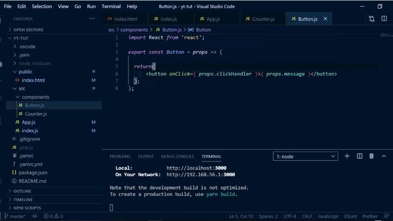The height and width of the screenshot is (221, 393).
Task: Expand the OPEN EDITORS section
Action: point(54,30)
